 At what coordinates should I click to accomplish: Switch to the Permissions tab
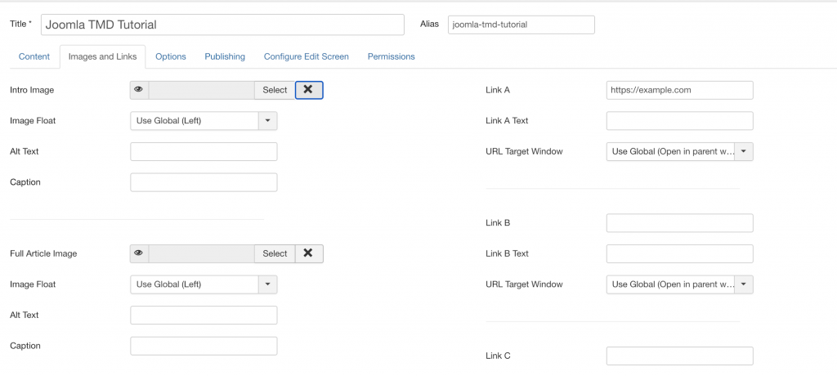pyautogui.click(x=391, y=56)
